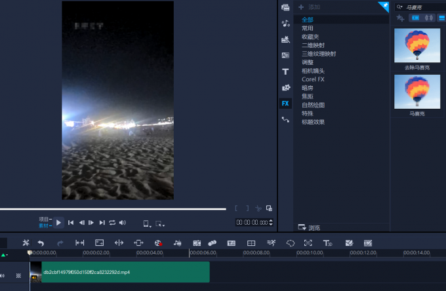Toggle repeat loop playback
The width and height of the screenshot is (446, 291).
112,223
